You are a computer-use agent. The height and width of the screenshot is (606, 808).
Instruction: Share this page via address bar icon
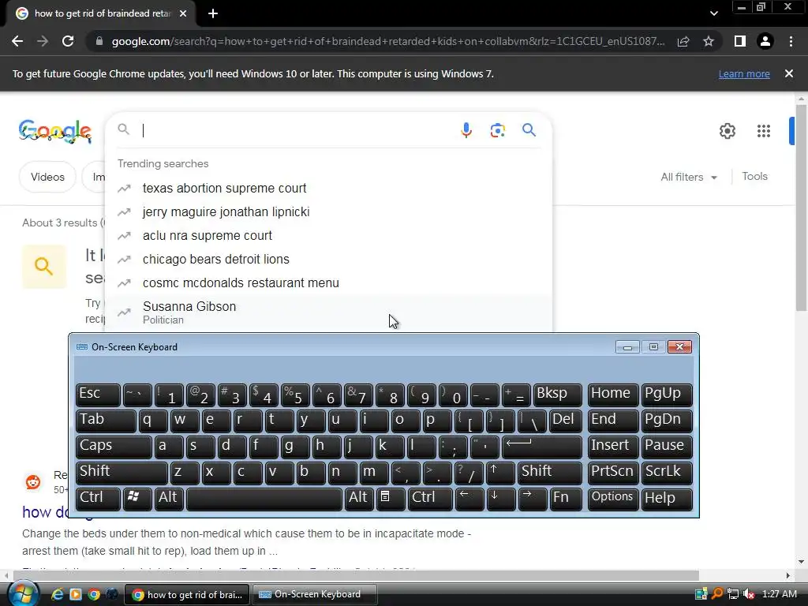[683, 41]
